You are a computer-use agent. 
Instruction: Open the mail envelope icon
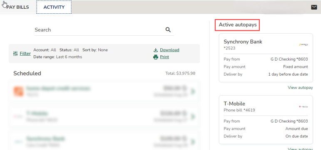coord(314,7)
